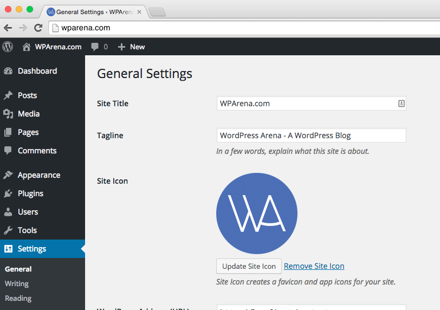Click the Site Icon label
Viewport: 440px width, 310px height.
coord(112,181)
